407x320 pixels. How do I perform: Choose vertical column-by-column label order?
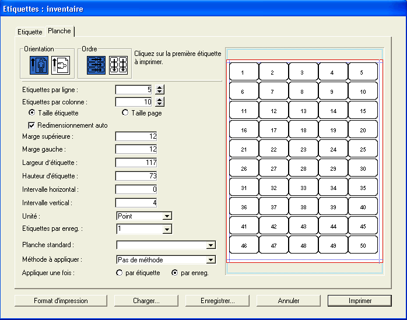(119, 65)
